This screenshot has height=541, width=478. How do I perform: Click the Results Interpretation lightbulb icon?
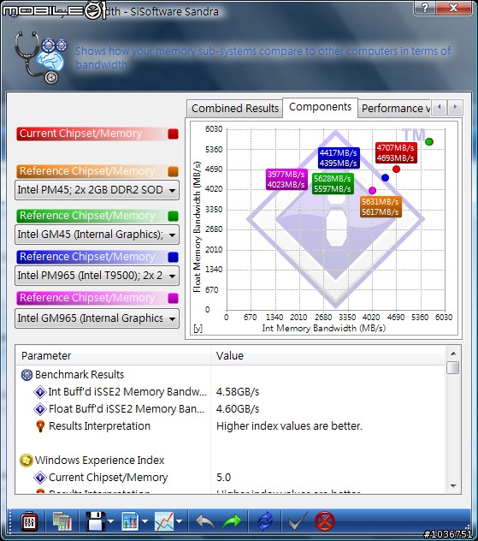[x=40, y=426]
